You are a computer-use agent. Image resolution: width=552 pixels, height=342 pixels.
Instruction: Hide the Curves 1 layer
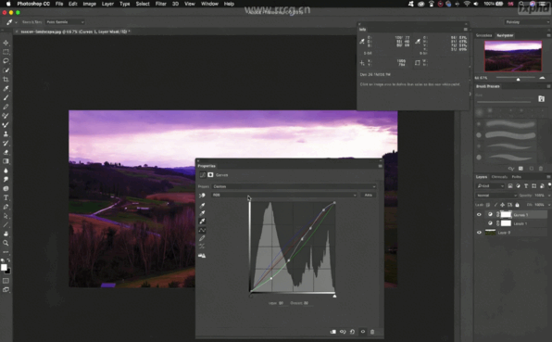[x=479, y=214]
